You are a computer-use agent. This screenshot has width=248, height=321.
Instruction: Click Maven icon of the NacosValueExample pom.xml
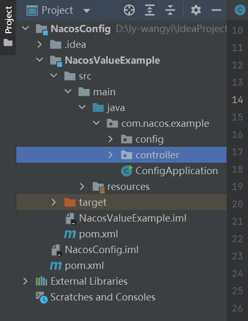[70, 234]
